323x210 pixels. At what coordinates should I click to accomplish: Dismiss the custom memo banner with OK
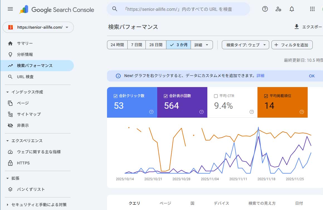[x=312, y=76]
